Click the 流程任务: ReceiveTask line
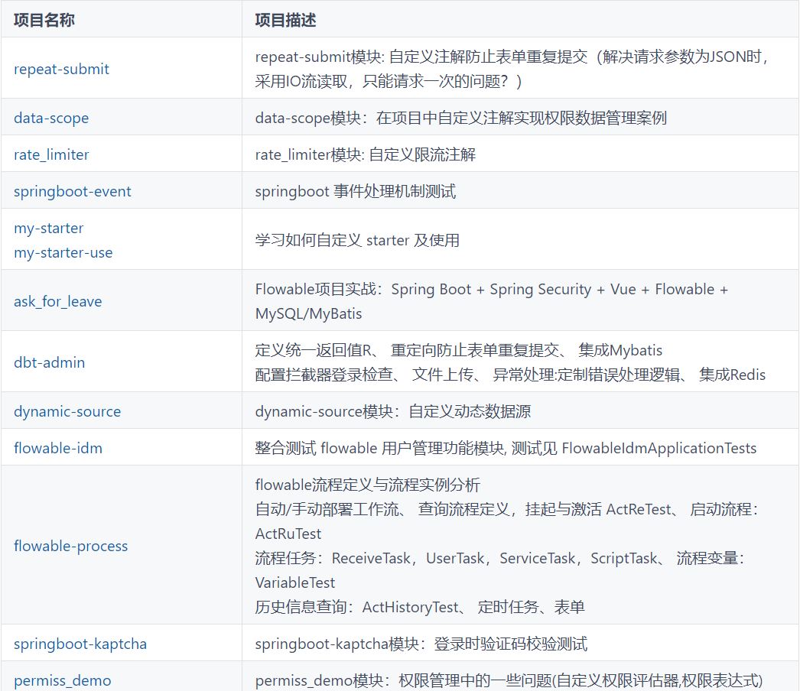 pos(499,559)
